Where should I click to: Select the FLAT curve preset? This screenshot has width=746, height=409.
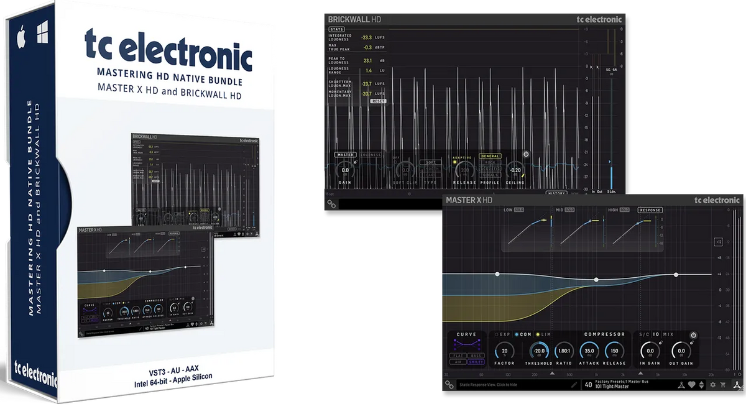coord(458,356)
